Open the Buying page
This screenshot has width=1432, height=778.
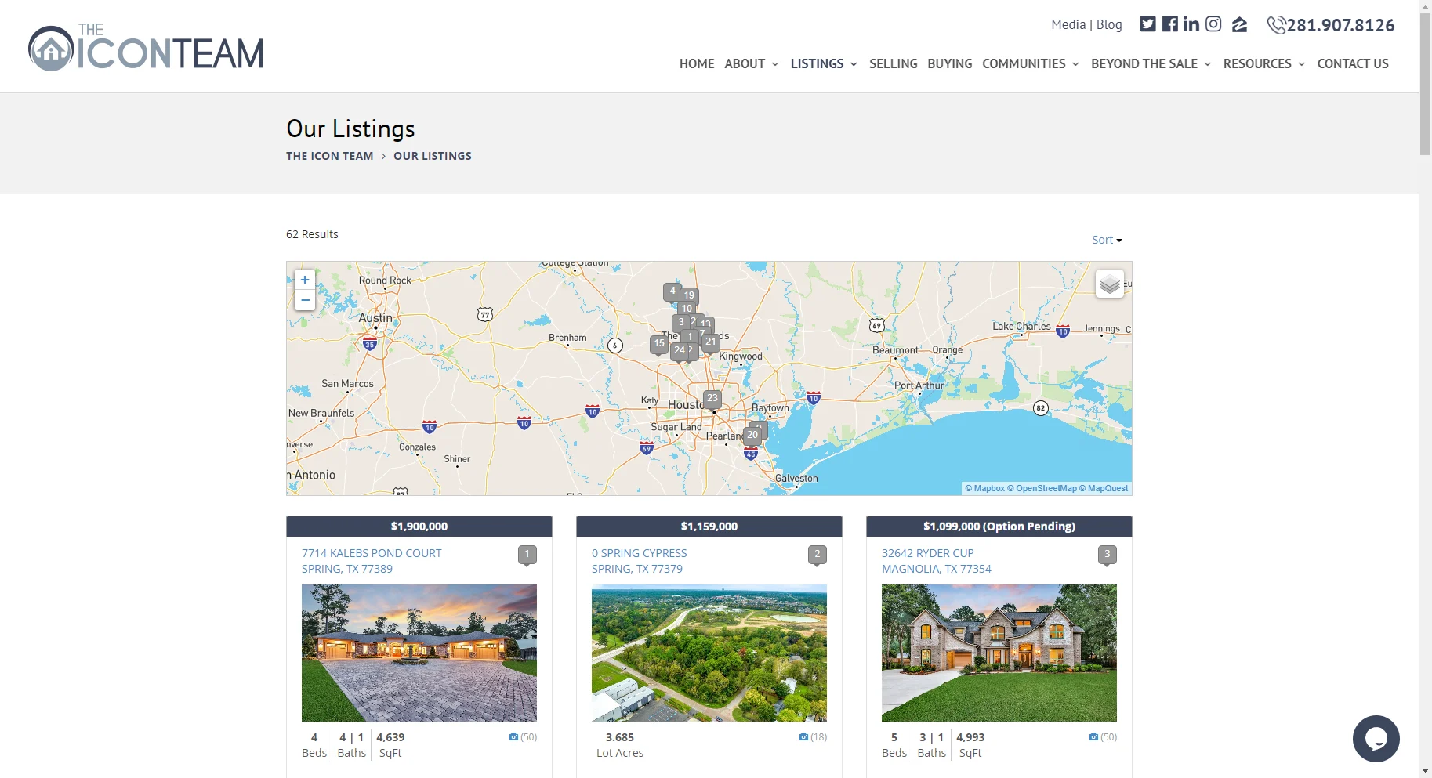click(949, 63)
